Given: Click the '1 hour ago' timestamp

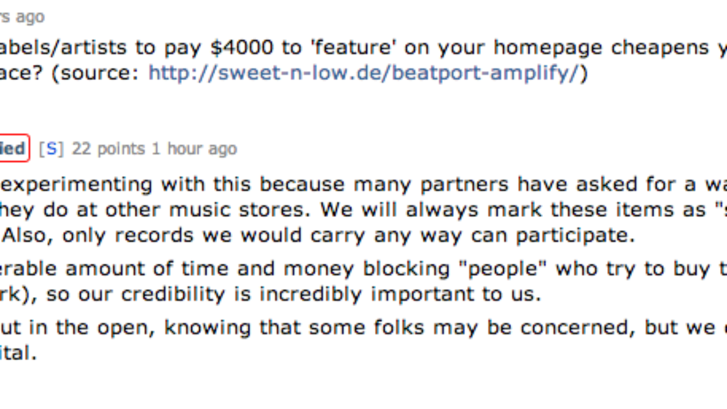Looking at the screenshot, I should pos(194,149).
